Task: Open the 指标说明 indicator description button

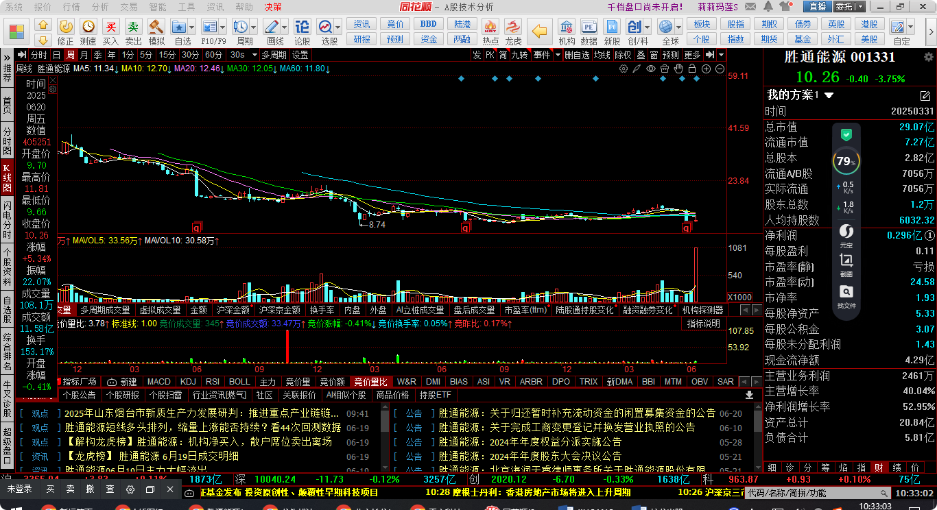Action: [x=704, y=324]
